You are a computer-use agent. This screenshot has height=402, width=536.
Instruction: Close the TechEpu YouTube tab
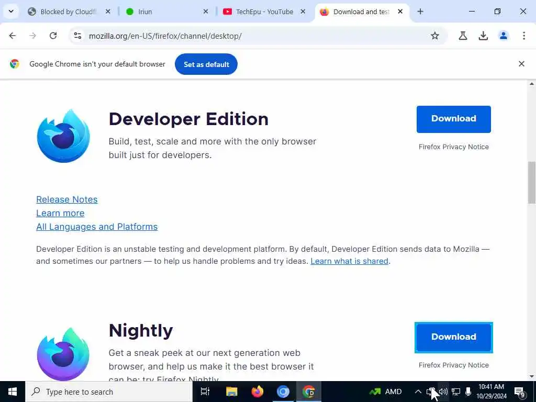(x=303, y=12)
